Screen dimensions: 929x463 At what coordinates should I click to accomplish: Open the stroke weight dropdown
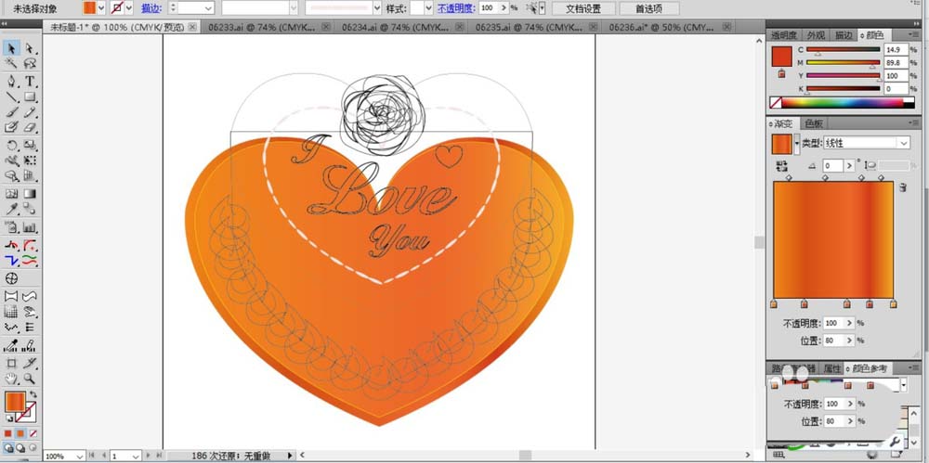click(208, 8)
